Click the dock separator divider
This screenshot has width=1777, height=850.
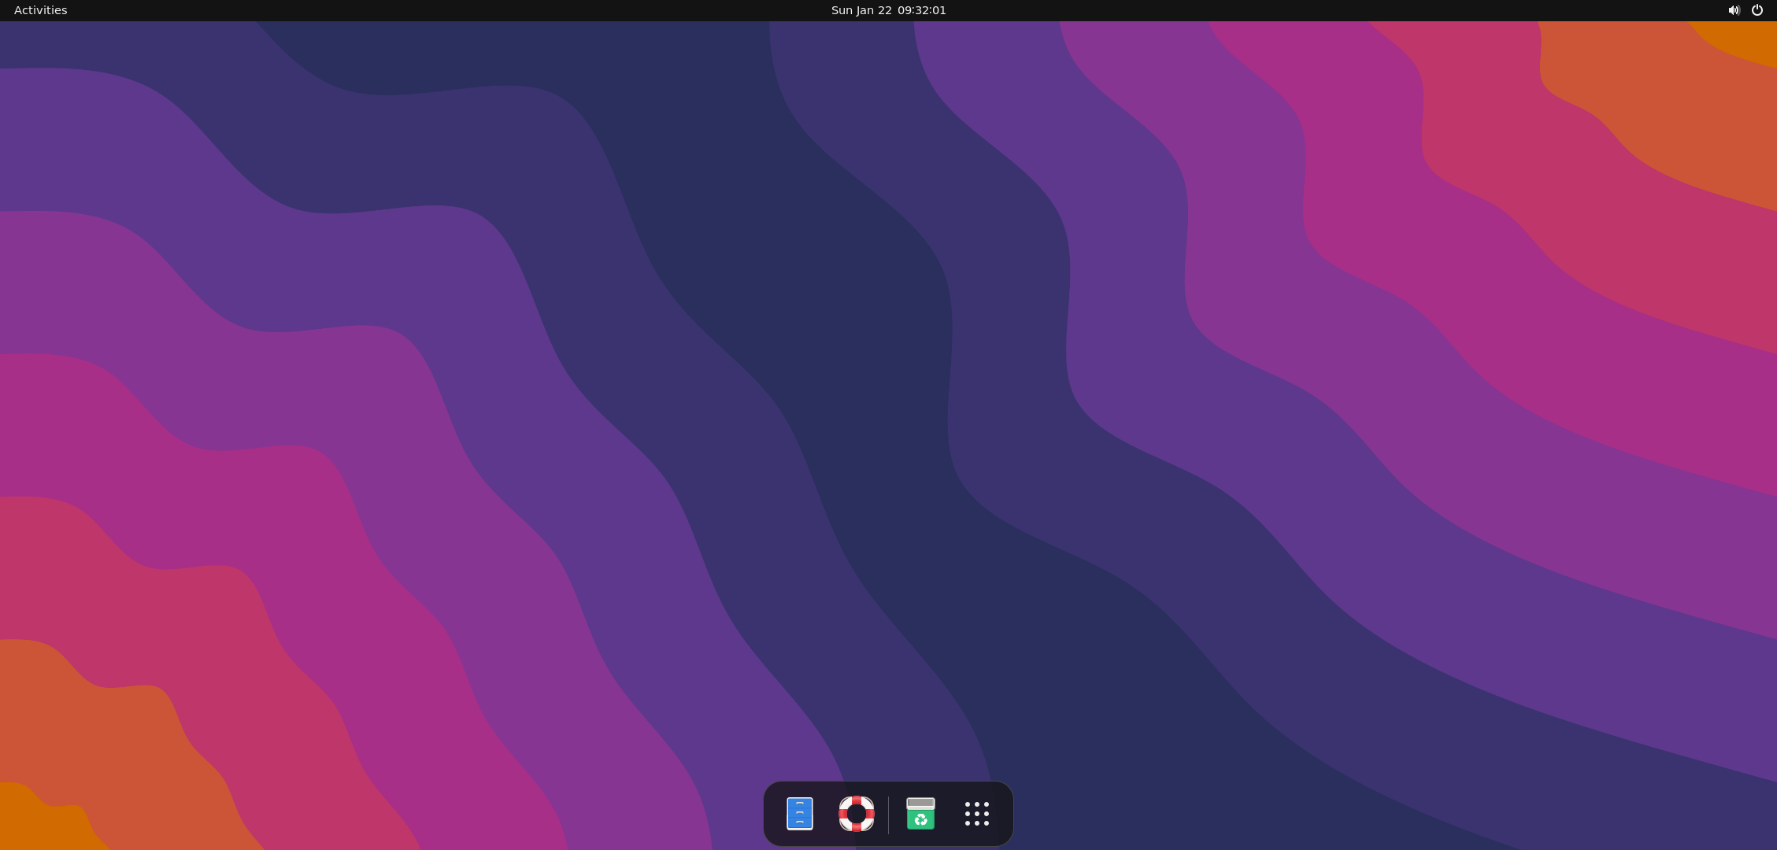click(x=890, y=814)
